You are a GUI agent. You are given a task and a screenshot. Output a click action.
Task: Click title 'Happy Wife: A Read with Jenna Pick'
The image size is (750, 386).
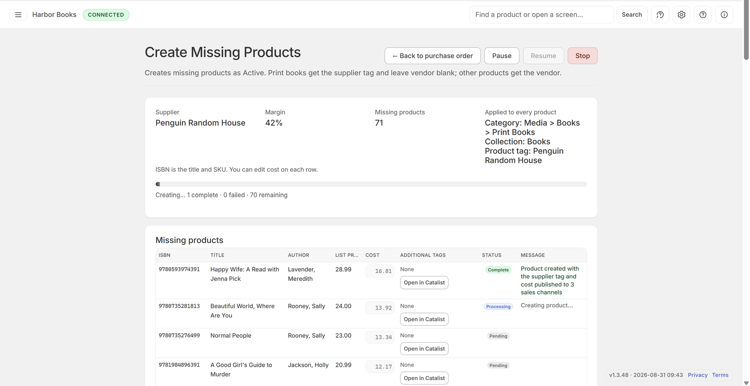[245, 274]
